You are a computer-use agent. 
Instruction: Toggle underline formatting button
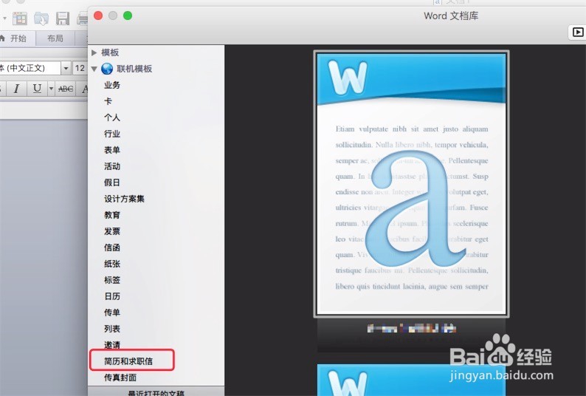37,89
